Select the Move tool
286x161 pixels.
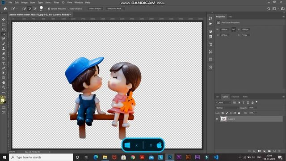pyautogui.click(x=4, y=19)
